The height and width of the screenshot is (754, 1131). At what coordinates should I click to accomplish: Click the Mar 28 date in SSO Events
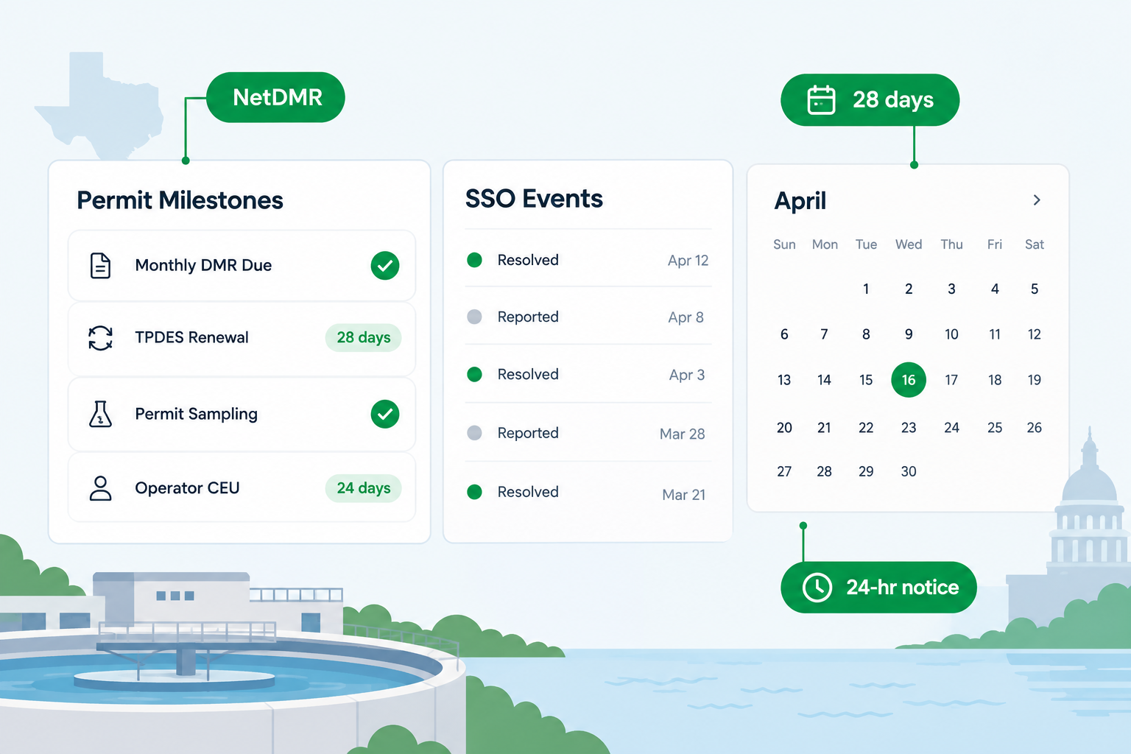coord(683,434)
